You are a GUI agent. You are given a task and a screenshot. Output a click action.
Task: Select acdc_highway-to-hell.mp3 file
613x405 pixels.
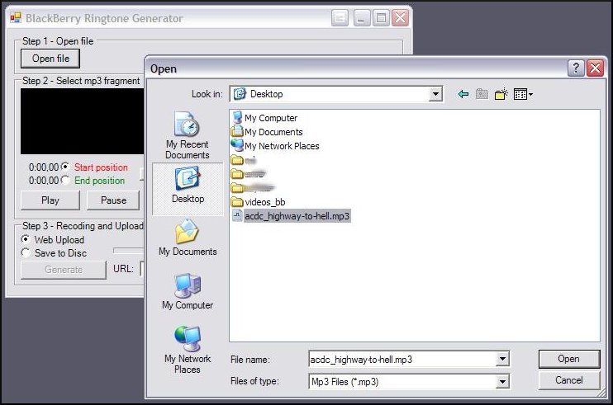coord(297,216)
